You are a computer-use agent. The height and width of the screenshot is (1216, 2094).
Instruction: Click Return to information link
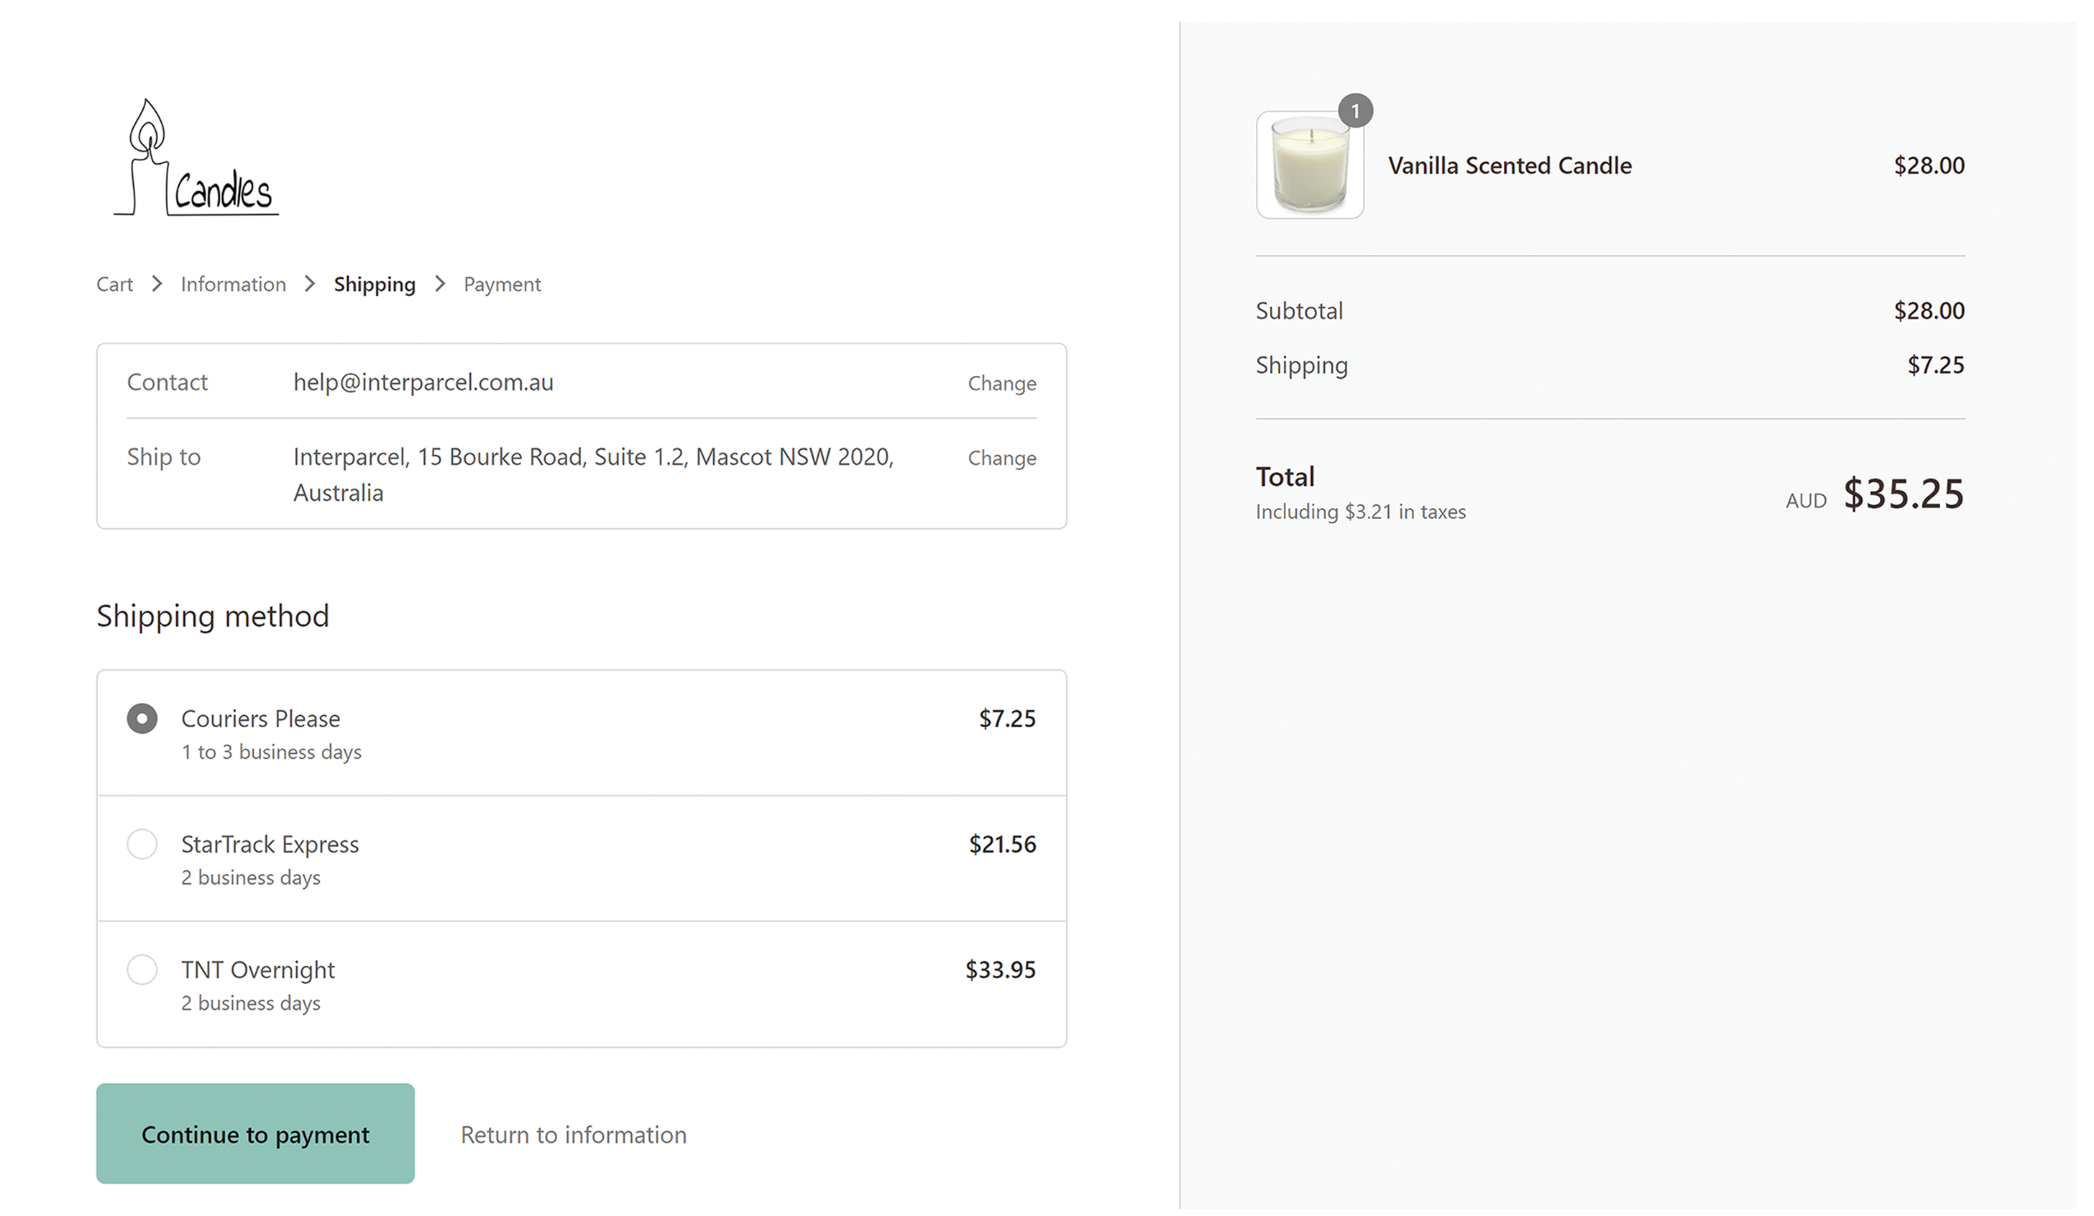(x=574, y=1135)
